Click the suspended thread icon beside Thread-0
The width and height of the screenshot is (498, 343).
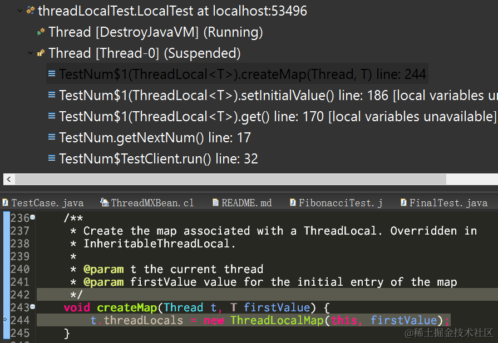pyautogui.click(x=41, y=53)
